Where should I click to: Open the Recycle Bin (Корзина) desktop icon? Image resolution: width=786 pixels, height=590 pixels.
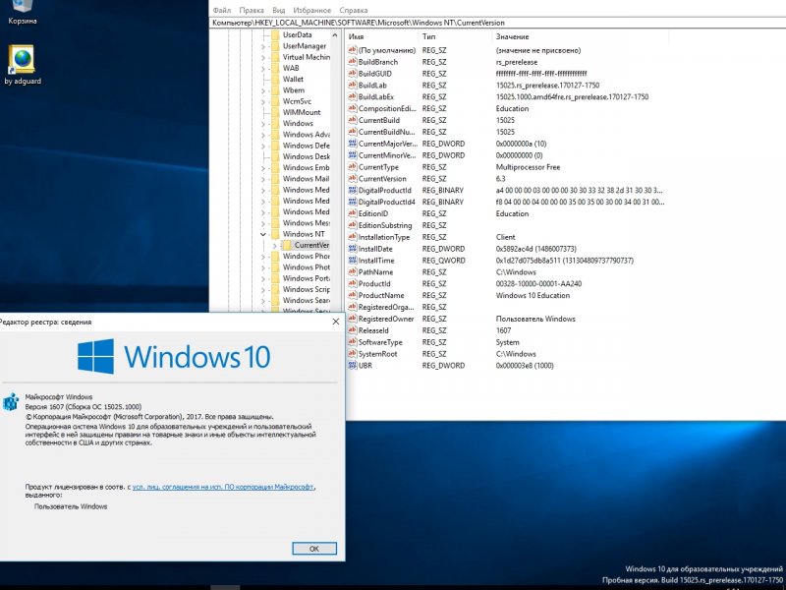click(22, 11)
